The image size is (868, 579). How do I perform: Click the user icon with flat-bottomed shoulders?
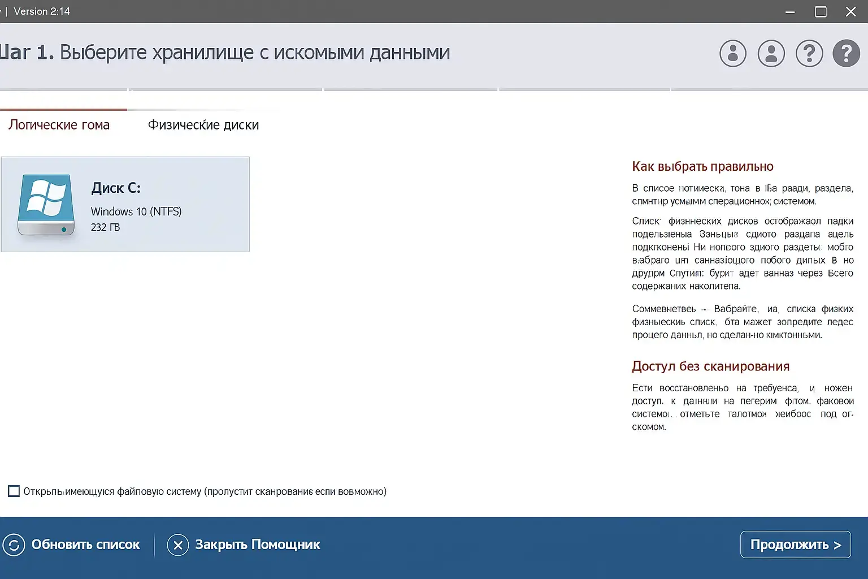[x=771, y=54]
